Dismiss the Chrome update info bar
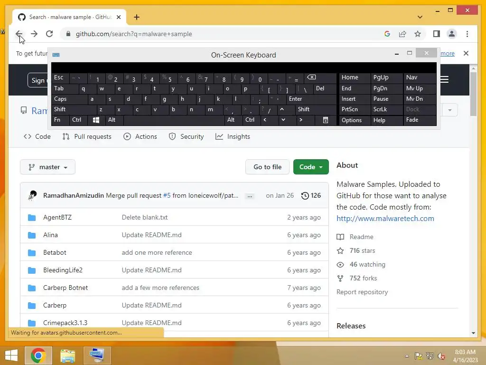The height and width of the screenshot is (365, 486). pos(466,53)
